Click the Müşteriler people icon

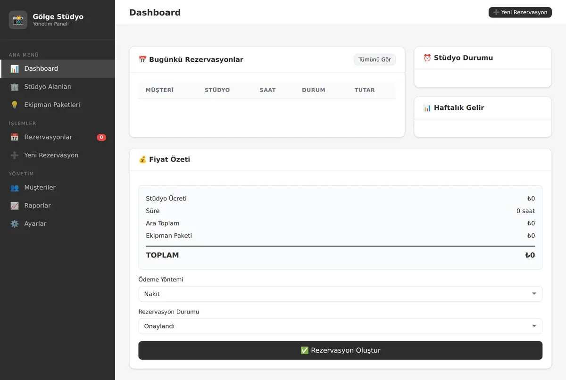tap(15, 188)
